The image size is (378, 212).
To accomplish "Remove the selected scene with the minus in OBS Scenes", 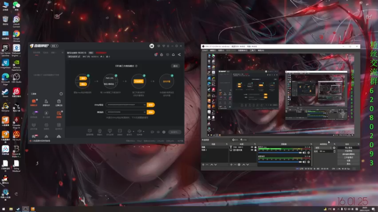I will click(207, 164).
